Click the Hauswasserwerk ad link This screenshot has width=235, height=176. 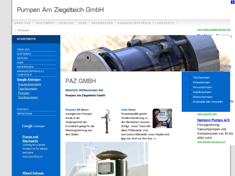tap(30, 84)
